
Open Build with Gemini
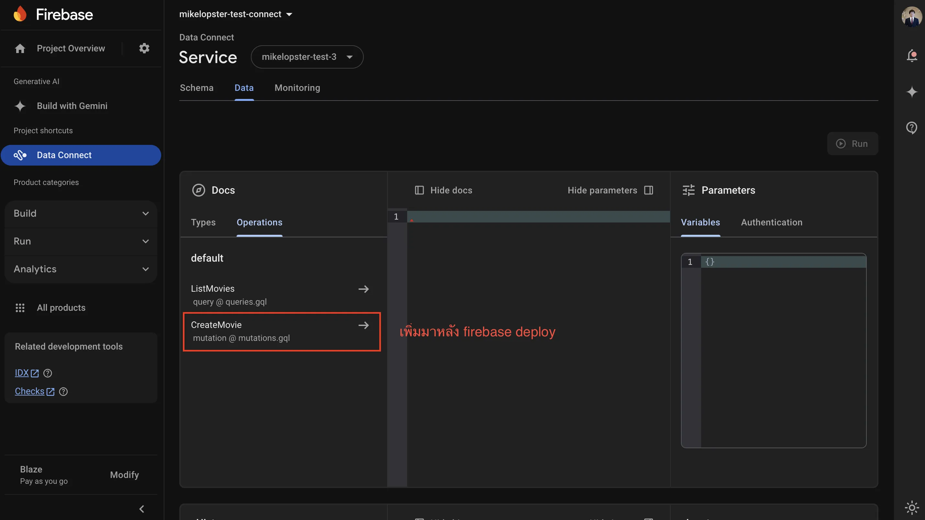[x=72, y=106]
